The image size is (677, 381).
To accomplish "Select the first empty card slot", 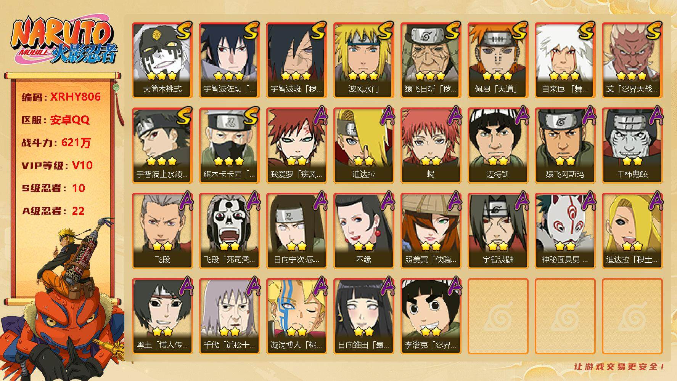I will pos(498,316).
